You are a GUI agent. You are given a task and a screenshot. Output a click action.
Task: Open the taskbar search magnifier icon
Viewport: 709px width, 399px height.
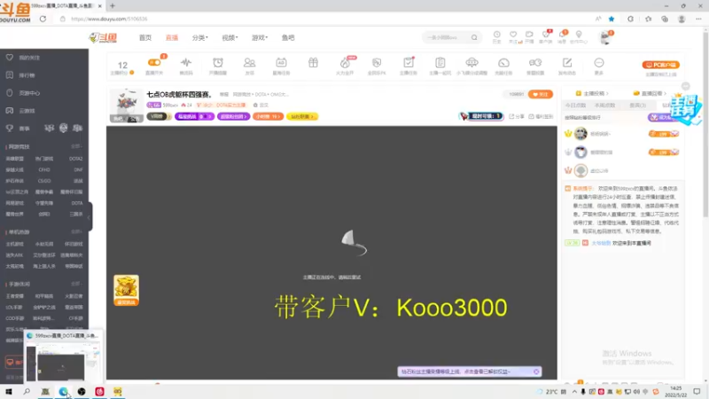(x=27, y=391)
